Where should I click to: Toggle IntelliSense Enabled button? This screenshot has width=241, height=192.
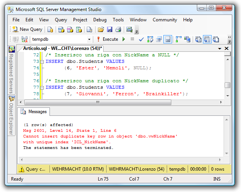click(x=168, y=39)
